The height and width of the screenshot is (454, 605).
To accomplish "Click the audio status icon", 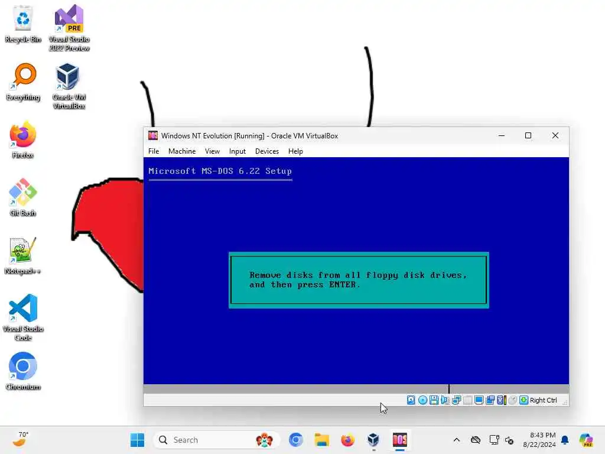I will 445,400.
